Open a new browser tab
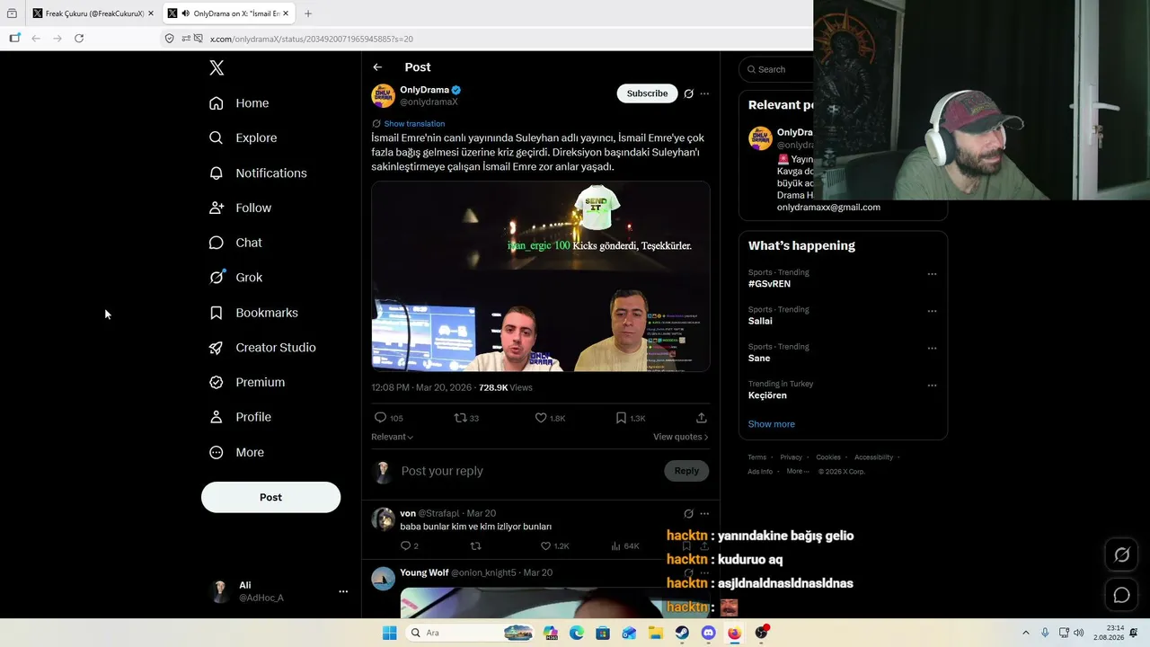Viewport: 1150px width, 647px height. (308, 13)
